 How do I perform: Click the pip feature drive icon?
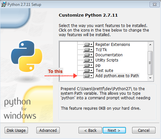(87, 65)
